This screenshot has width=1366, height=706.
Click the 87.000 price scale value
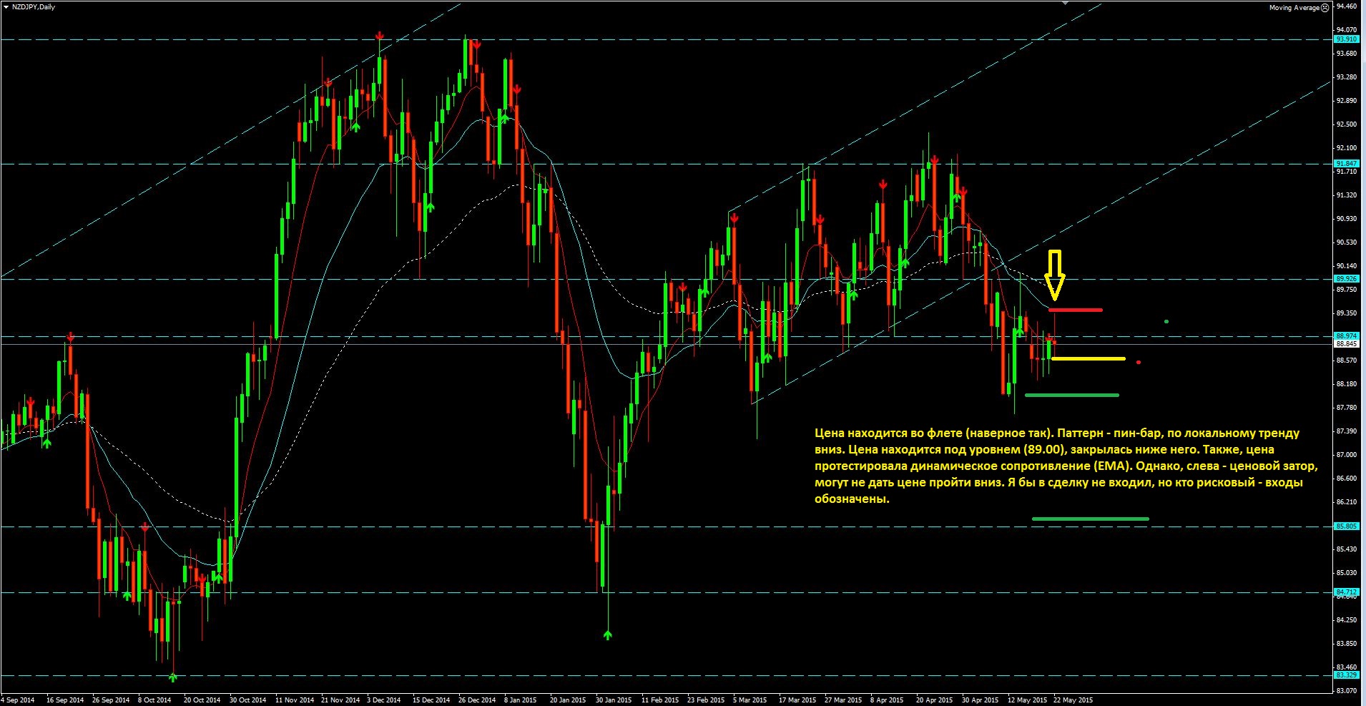[1346, 455]
